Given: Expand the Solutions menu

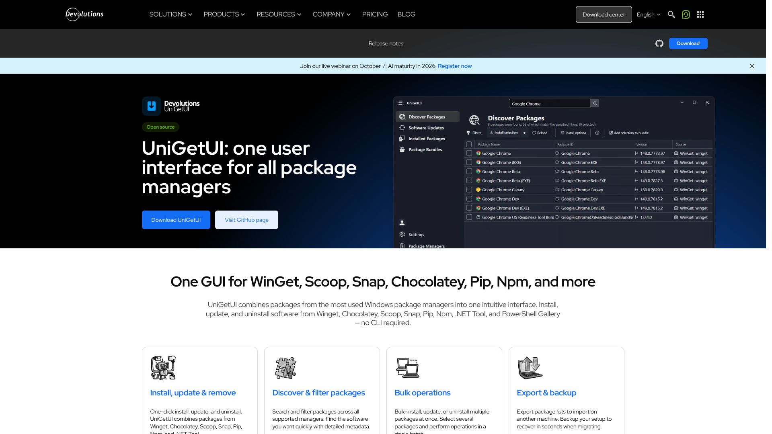Looking at the screenshot, I should click(x=171, y=14).
